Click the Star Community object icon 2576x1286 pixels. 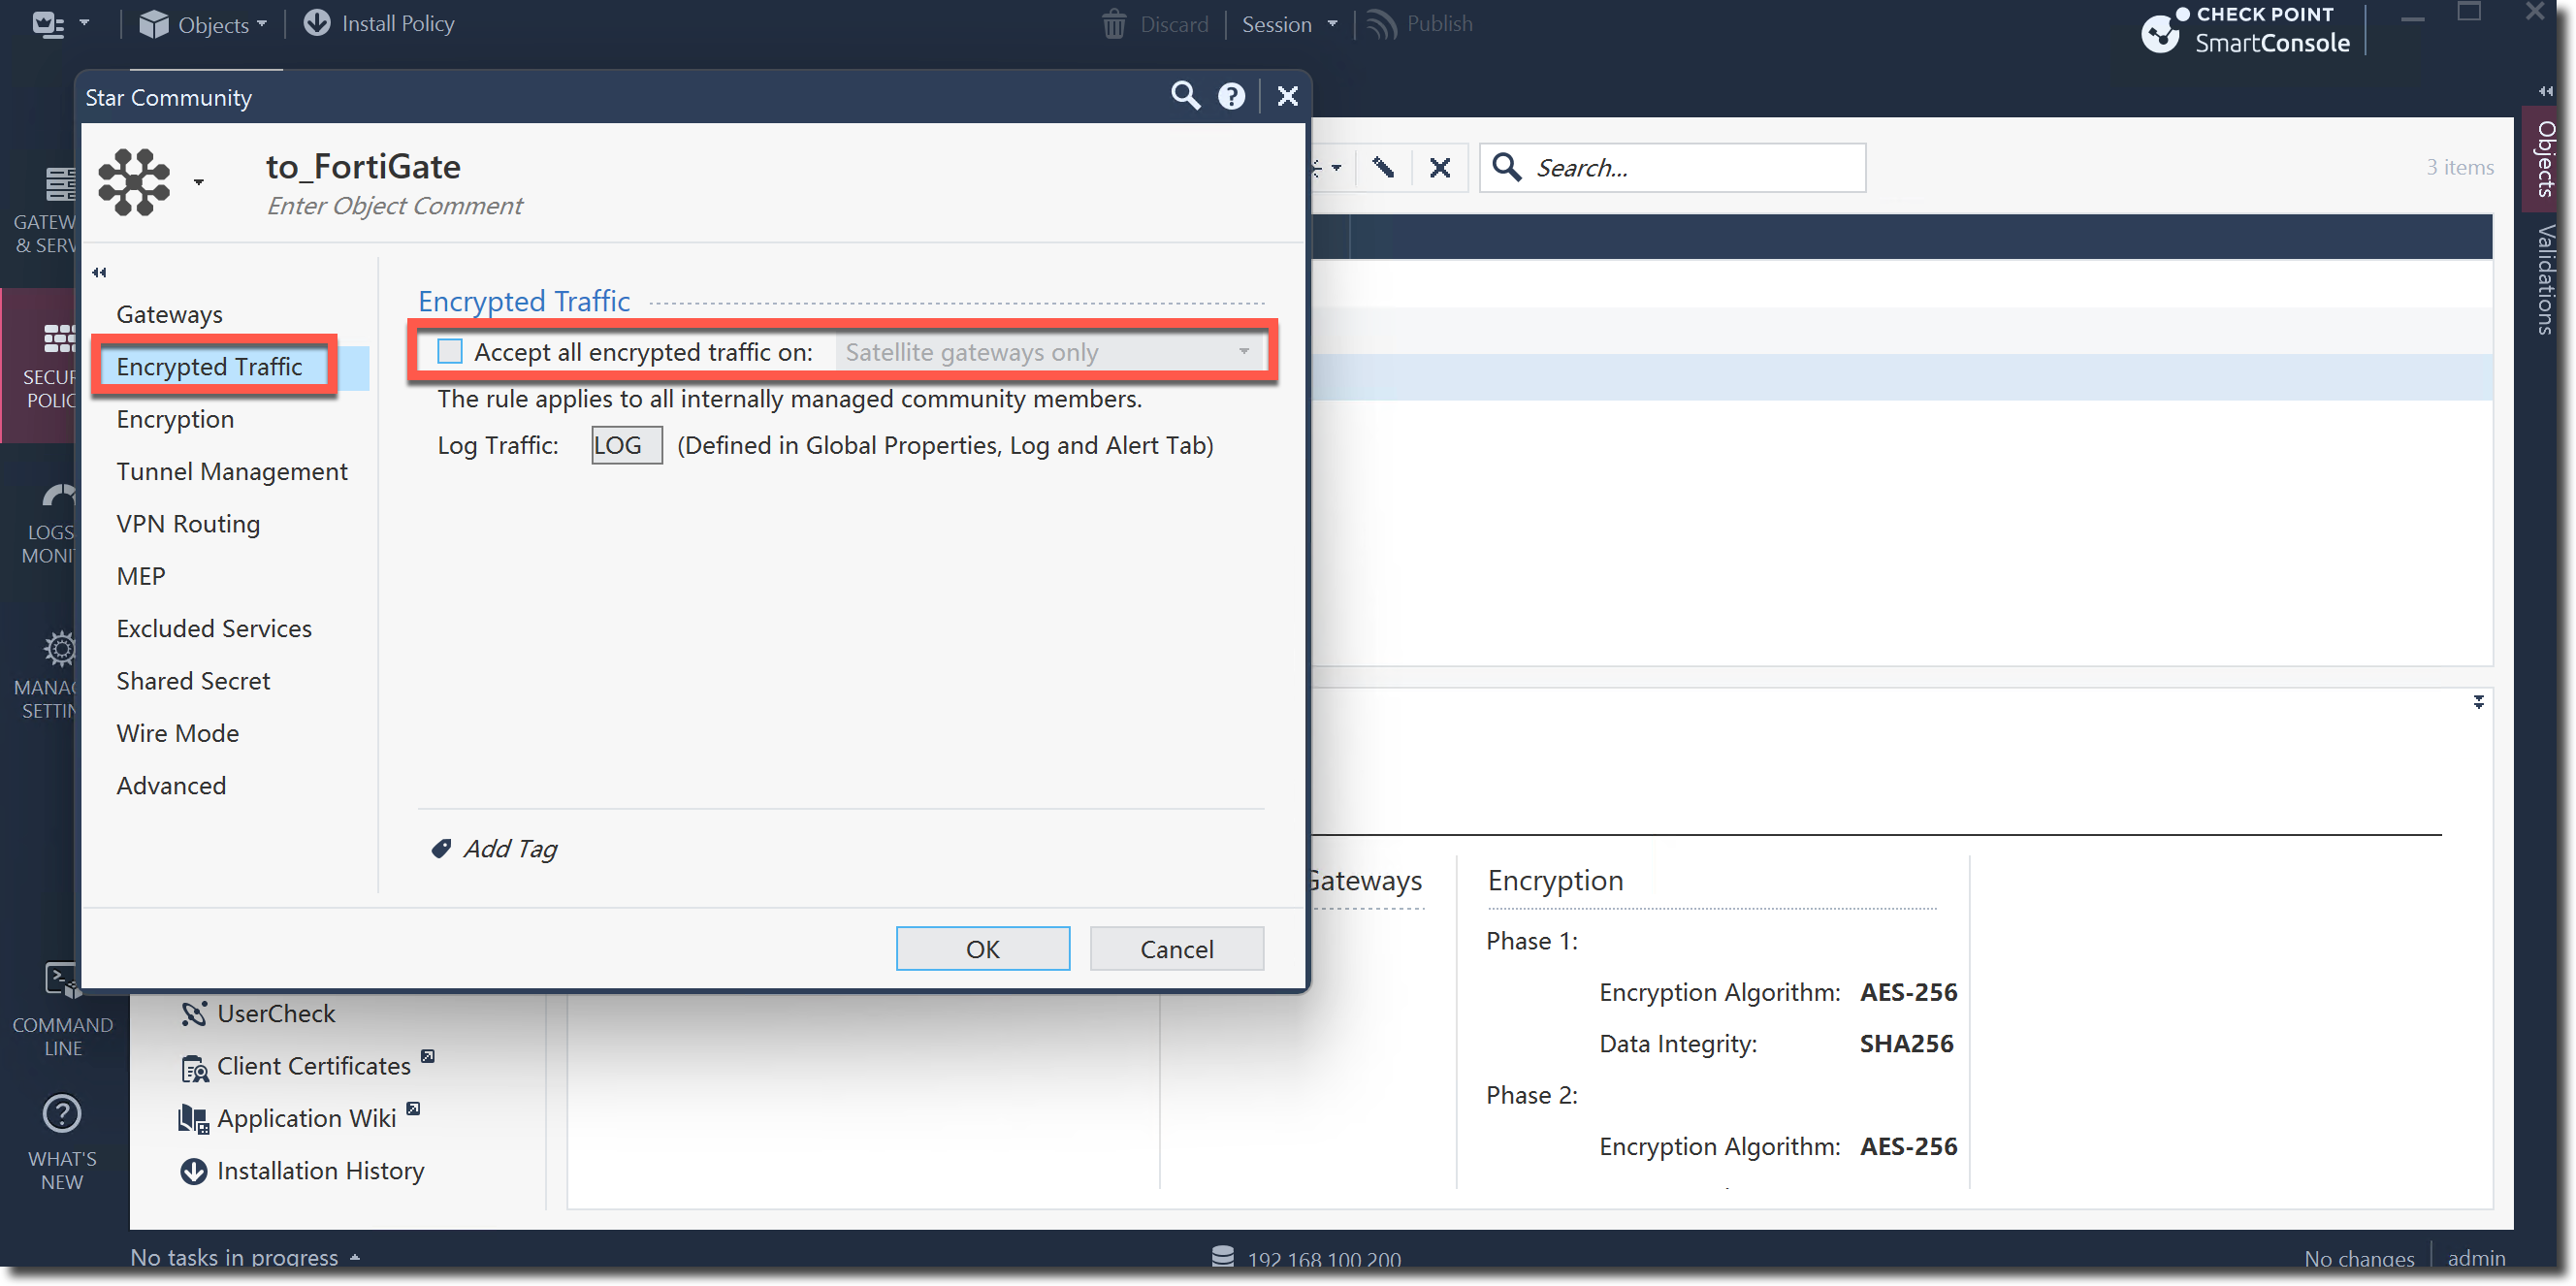click(135, 182)
